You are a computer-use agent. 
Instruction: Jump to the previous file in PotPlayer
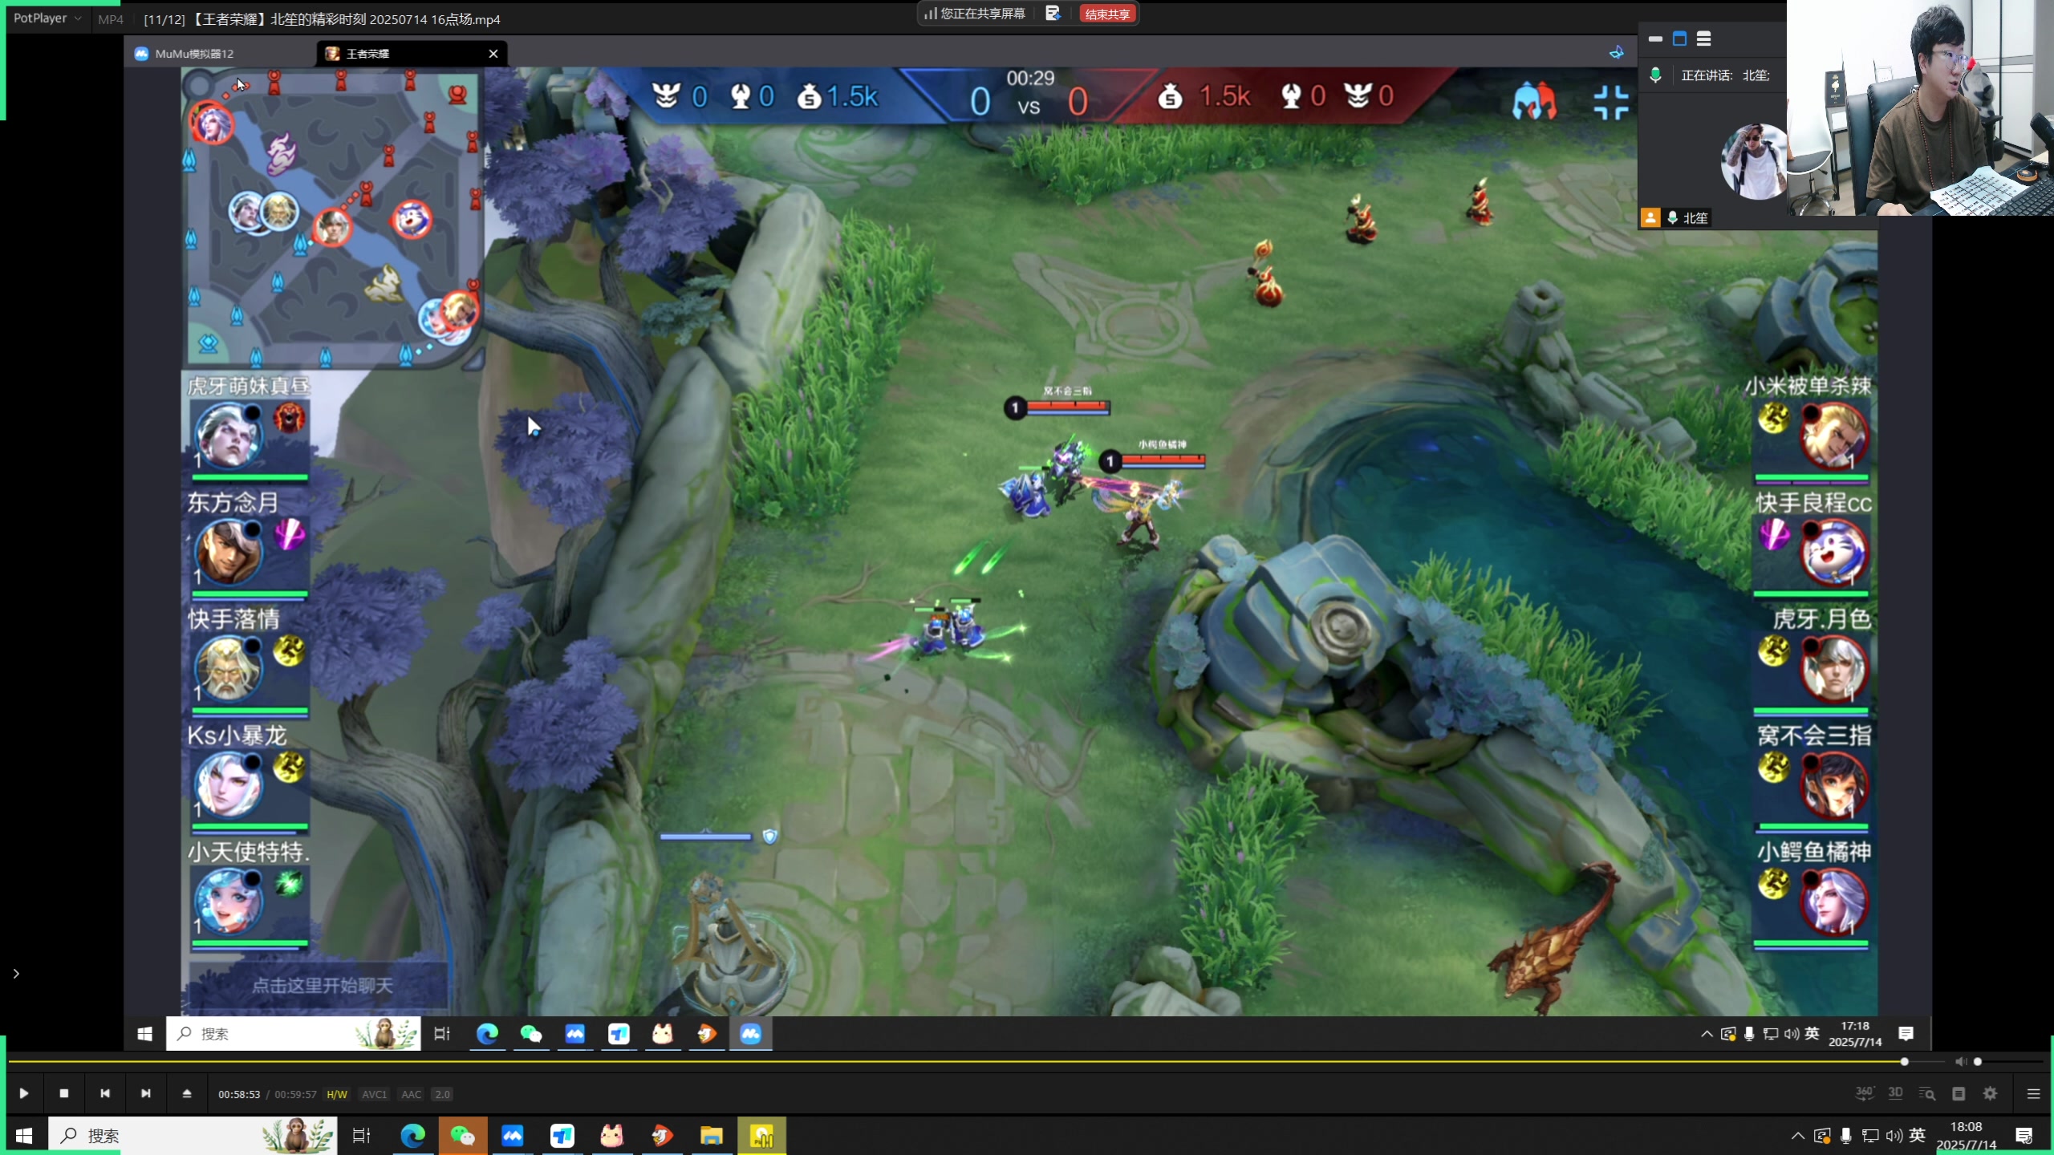105,1093
